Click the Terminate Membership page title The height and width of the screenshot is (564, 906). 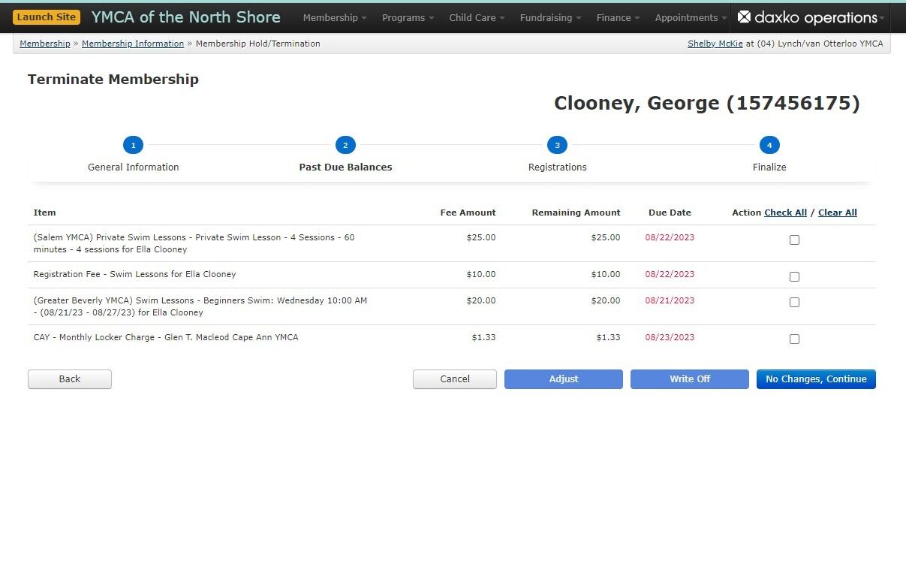(x=113, y=80)
